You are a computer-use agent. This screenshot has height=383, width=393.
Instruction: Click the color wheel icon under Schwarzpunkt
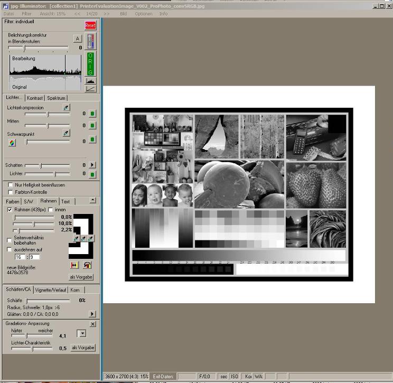(12, 142)
